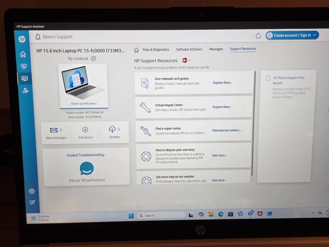Open HP app icon in taskbar
The image size is (329, 247).
(x=240, y=214)
